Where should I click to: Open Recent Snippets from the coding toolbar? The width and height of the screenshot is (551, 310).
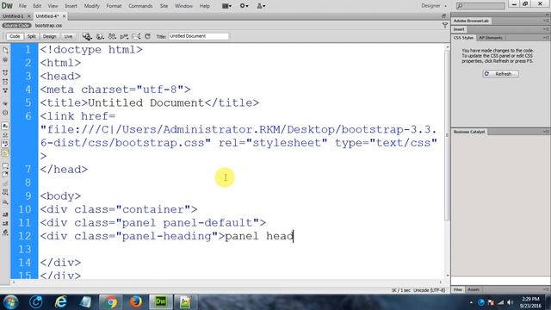(x=5, y=193)
